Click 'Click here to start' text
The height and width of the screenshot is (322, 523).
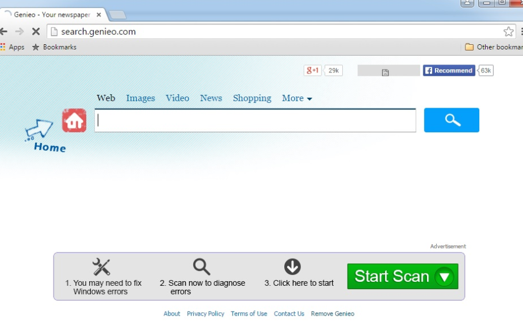pyautogui.click(x=299, y=283)
